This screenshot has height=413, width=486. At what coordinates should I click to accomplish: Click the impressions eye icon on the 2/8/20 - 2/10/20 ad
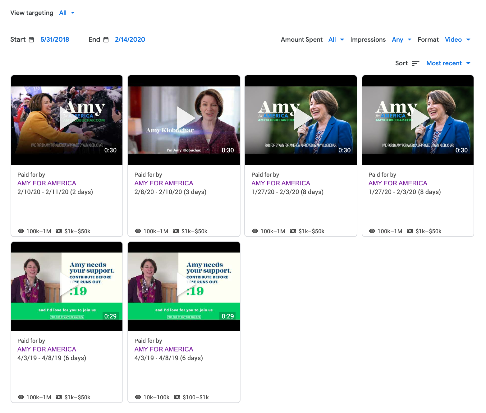[x=138, y=231]
